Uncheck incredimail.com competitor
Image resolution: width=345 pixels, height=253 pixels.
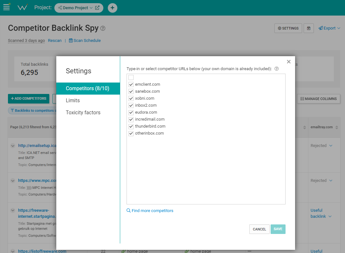[x=131, y=119]
